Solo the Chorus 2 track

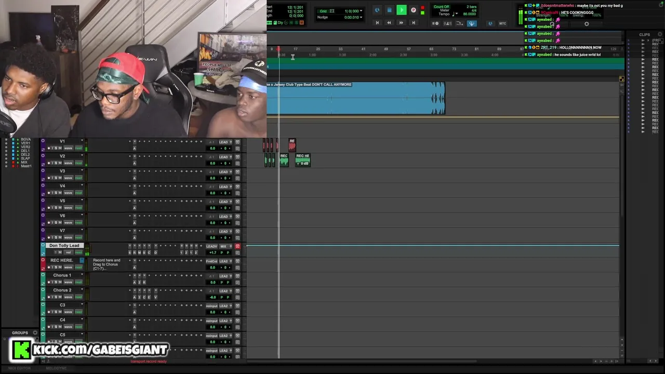pos(56,297)
